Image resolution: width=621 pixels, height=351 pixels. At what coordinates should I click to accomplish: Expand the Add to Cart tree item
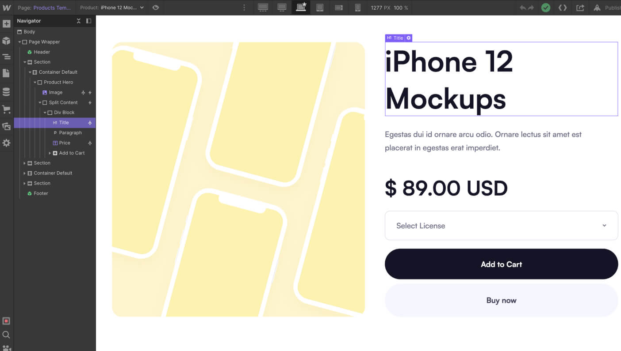coord(50,153)
